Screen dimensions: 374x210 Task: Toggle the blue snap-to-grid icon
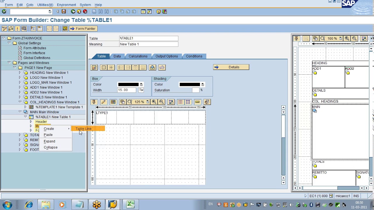coord(188,102)
